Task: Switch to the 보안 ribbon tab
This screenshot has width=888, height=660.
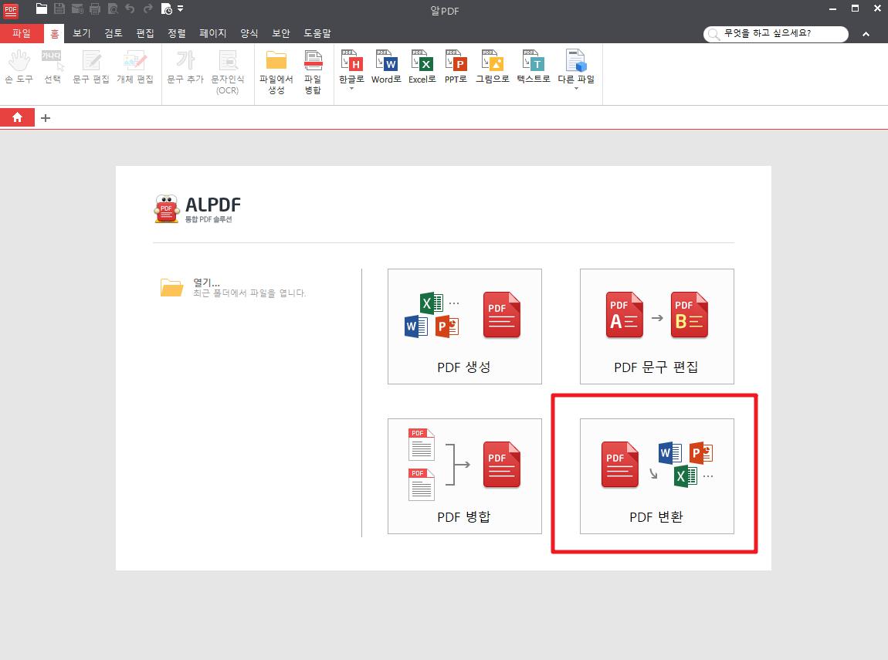Action: coord(281,33)
